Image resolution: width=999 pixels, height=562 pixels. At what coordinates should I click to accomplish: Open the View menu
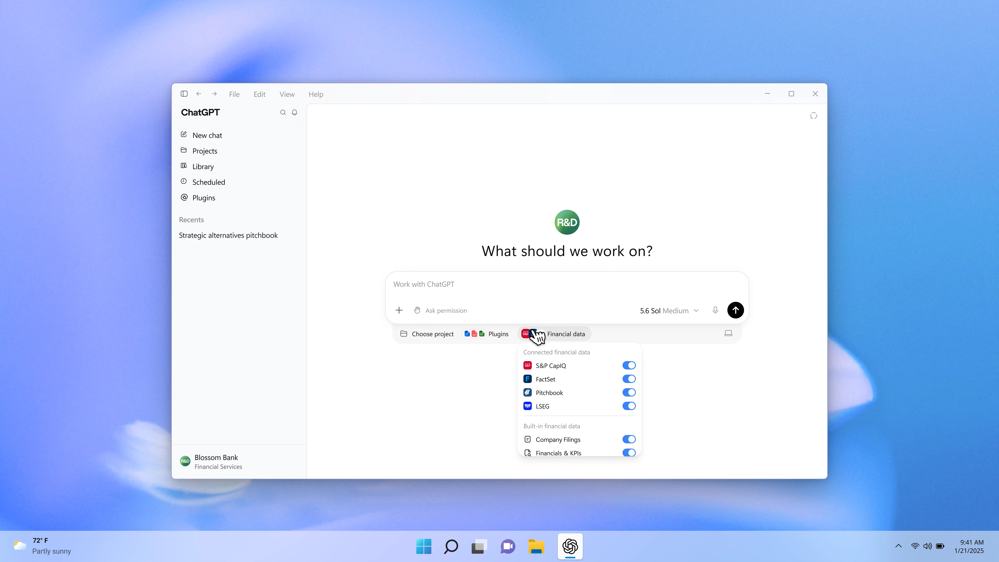click(287, 94)
